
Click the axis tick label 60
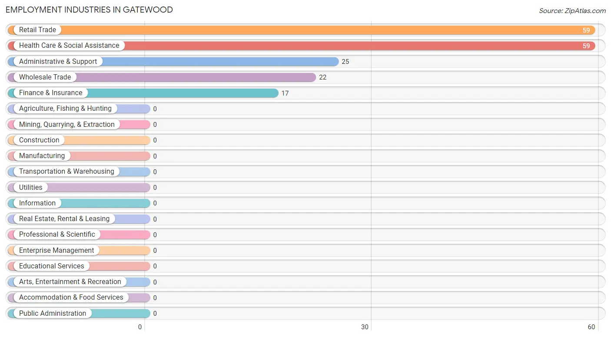pyautogui.click(x=591, y=327)
